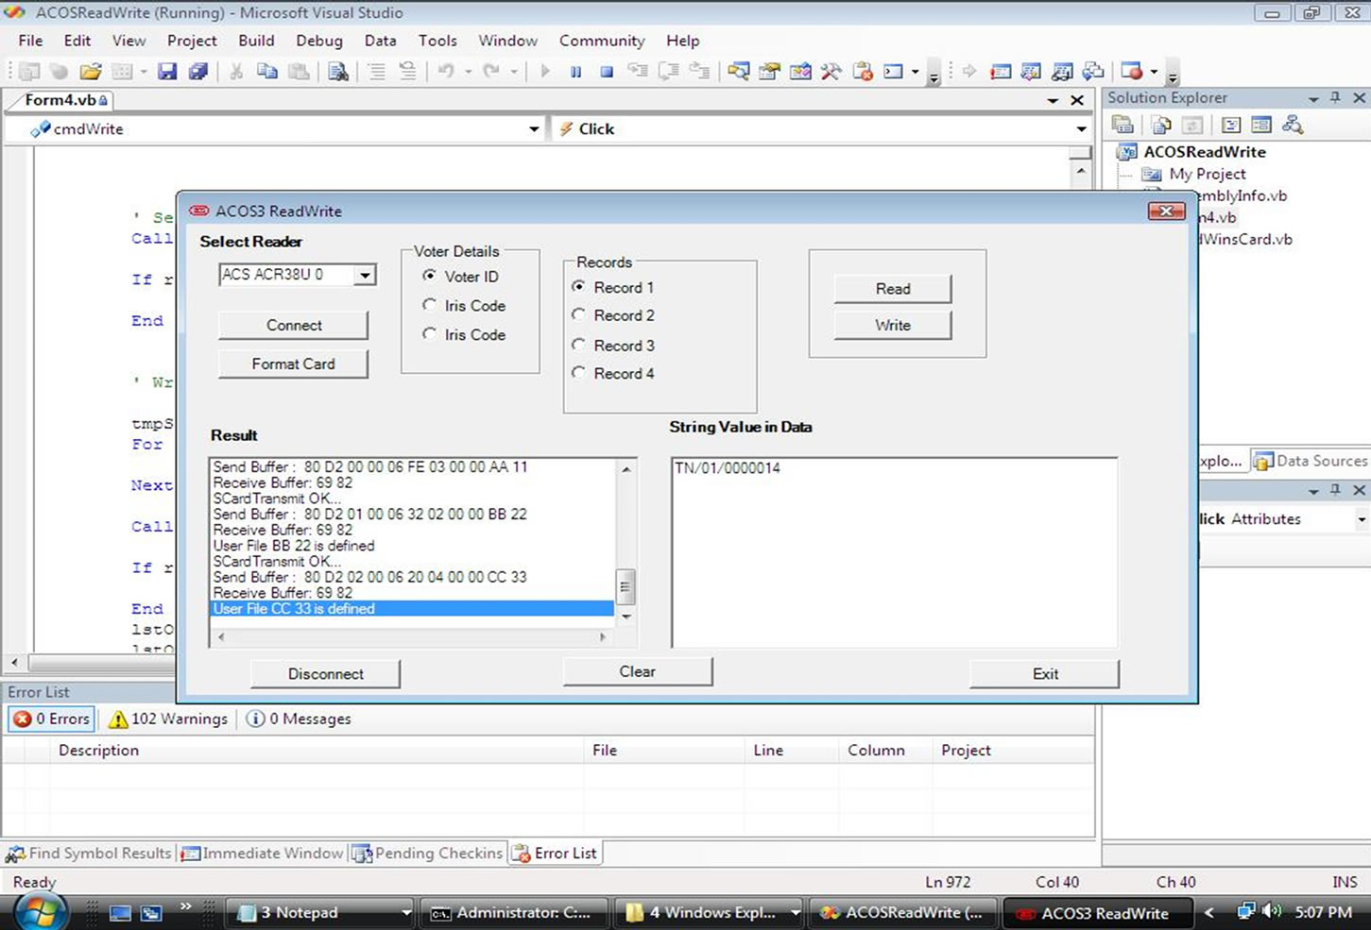Click the Disconnect button

[x=325, y=673]
